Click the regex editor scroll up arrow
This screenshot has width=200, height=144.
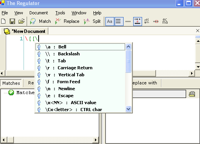coord(198,41)
